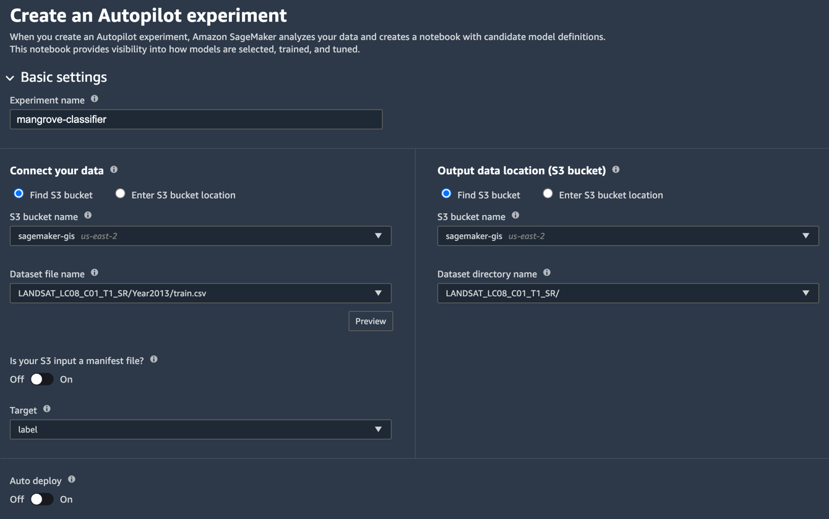Click info icon beside Target label

coord(47,409)
